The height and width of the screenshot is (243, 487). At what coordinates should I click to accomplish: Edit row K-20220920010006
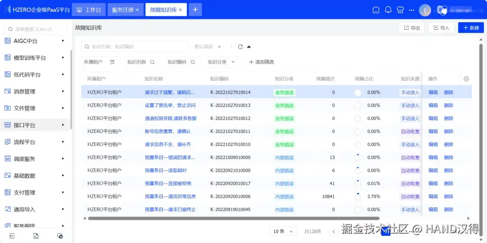pos(433,197)
